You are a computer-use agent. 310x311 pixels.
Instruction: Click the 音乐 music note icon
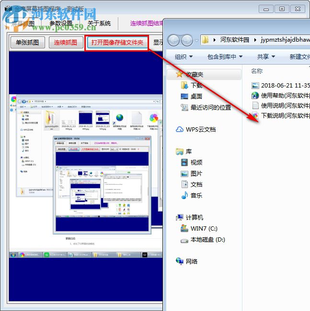[x=184, y=195]
